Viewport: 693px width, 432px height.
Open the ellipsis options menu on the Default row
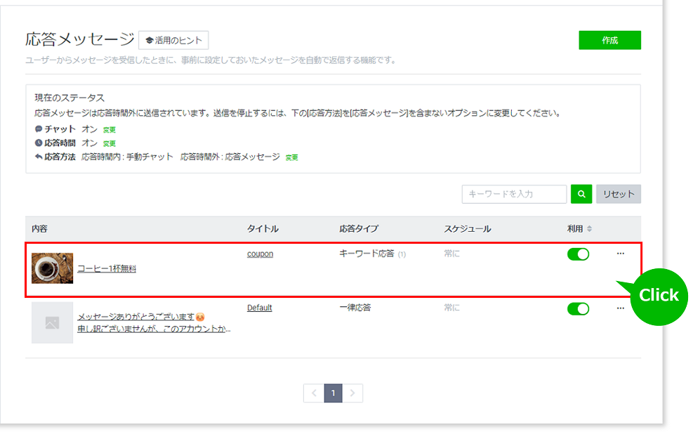[620, 308]
